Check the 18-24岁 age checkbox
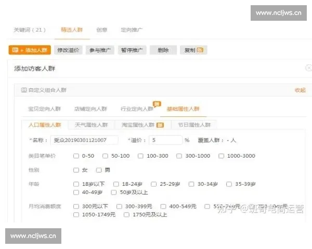Viewport: 312px width, 249px height. [x=116, y=184]
